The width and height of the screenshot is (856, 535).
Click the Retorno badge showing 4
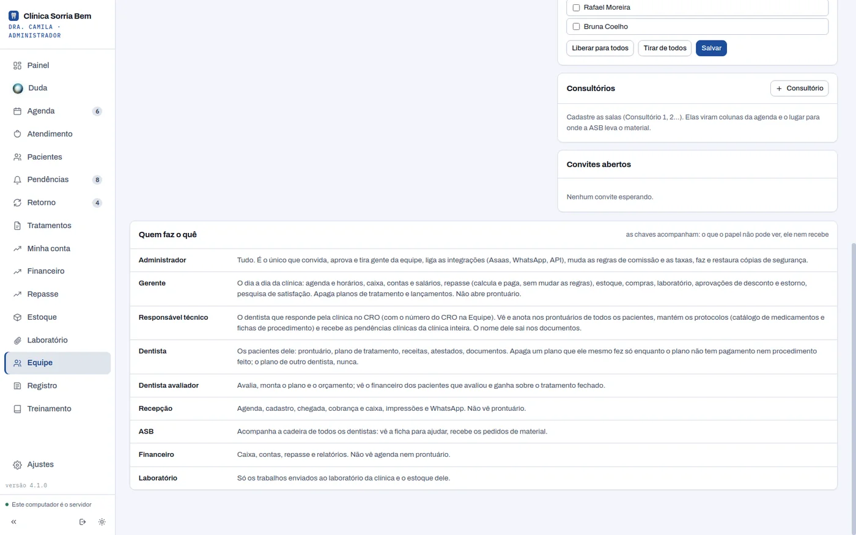click(x=97, y=203)
